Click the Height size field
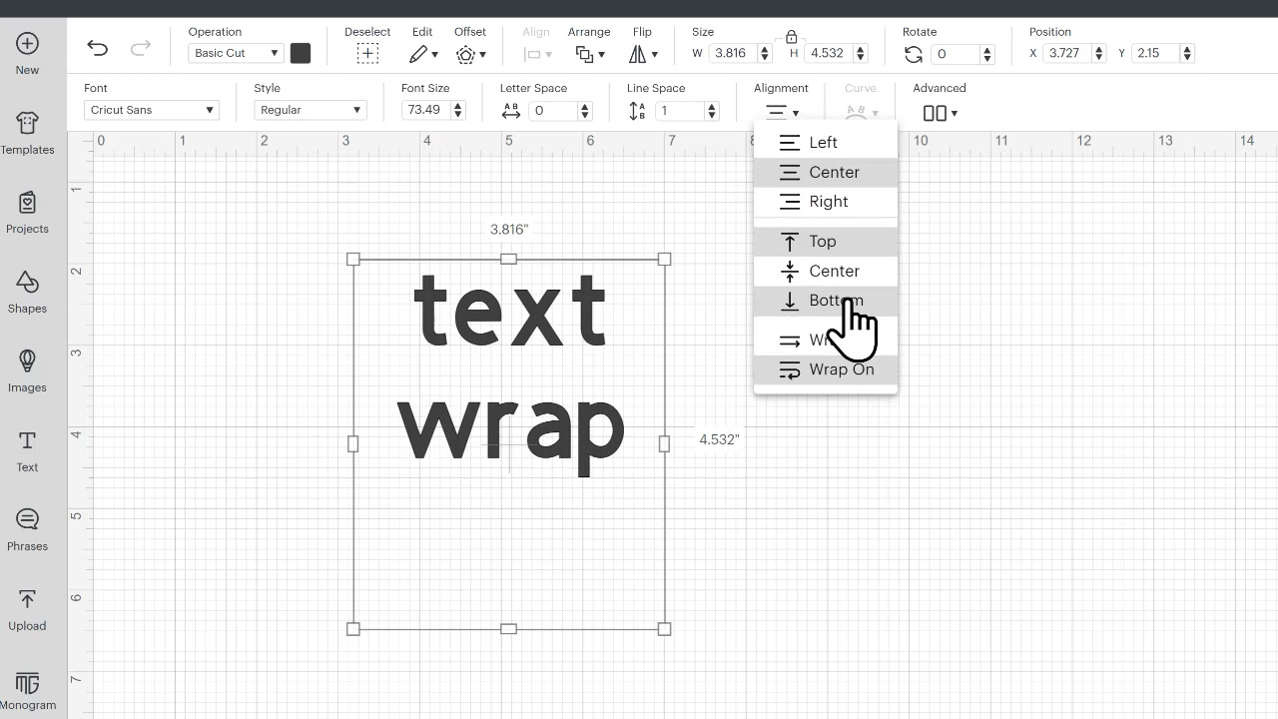1278x719 pixels. point(830,53)
